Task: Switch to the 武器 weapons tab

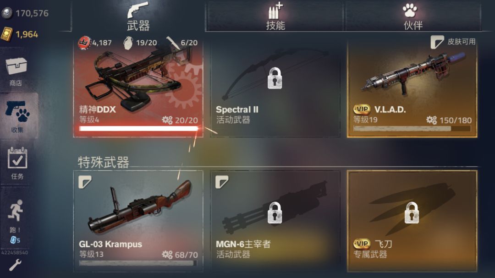Action: tap(138, 16)
